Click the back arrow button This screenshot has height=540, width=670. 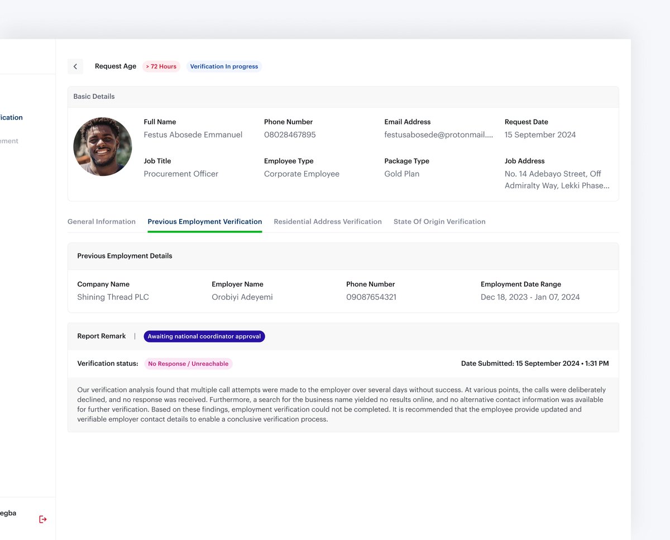click(75, 66)
